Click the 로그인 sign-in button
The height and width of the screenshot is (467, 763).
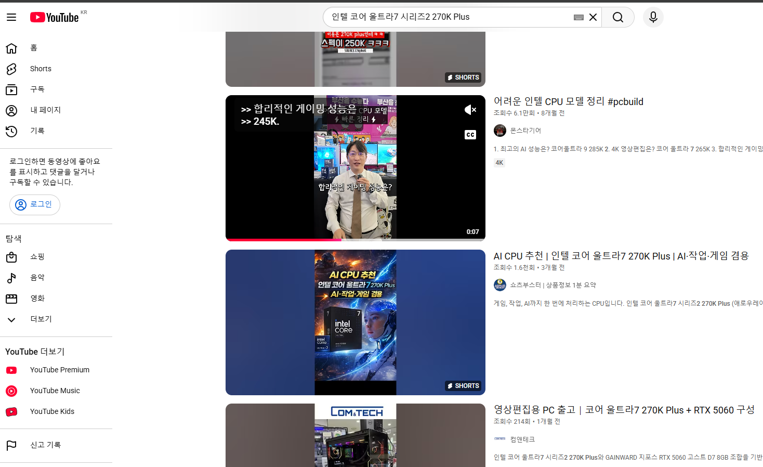pyautogui.click(x=35, y=205)
